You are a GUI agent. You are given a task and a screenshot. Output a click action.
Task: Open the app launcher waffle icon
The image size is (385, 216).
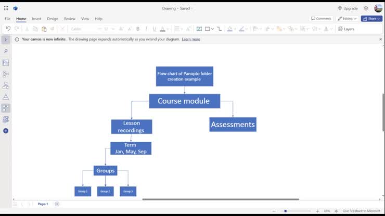click(x=6, y=8)
